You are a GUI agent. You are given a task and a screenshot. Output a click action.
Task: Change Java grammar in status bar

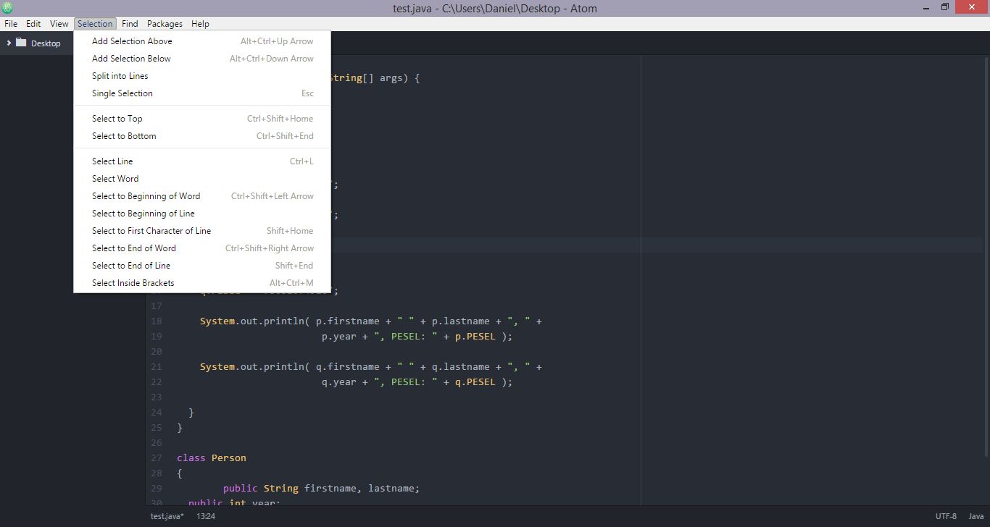976,516
